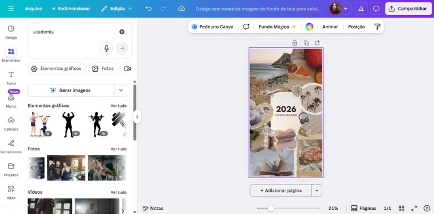The image size is (434, 214).
Task: Redo the last action
Action: click(x=163, y=9)
